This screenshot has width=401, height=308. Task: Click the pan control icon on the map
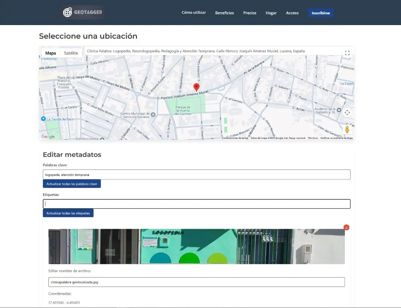tap(347, 113)
